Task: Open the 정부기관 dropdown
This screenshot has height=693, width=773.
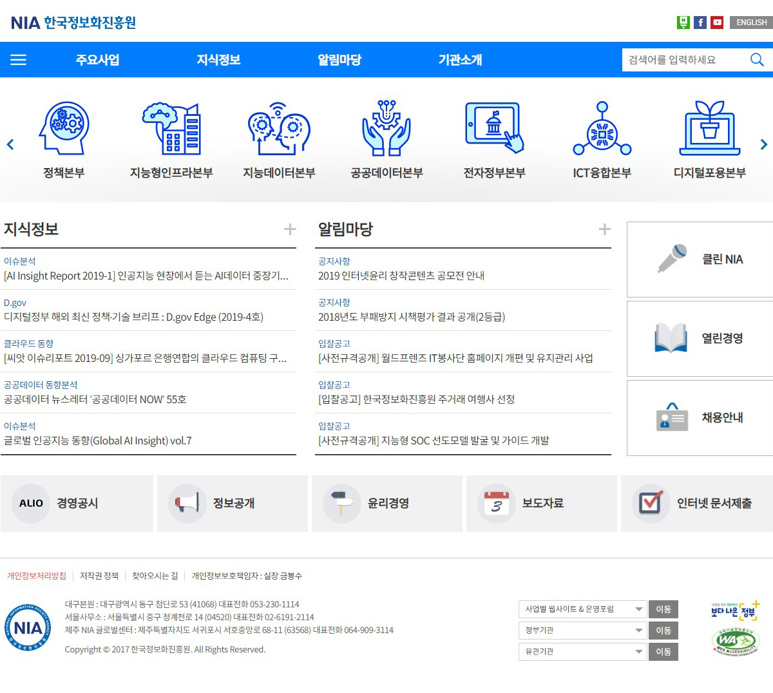Action: point(582,631)
